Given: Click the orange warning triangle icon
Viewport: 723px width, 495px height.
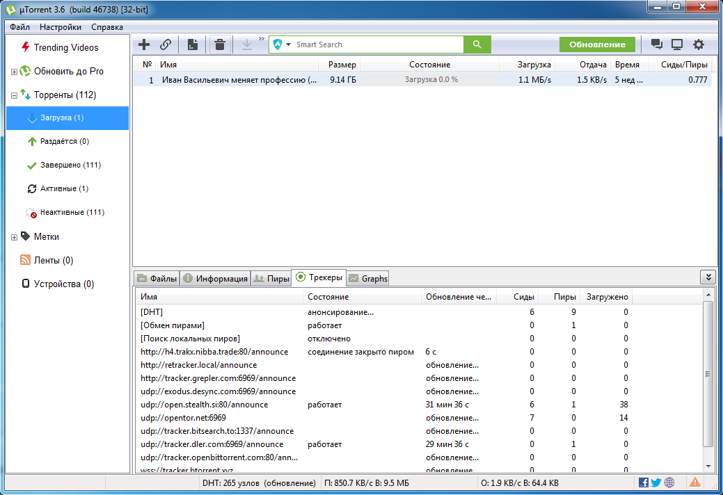Looking at the screenshot, I should pyautogui.click(x=695, y=482).
